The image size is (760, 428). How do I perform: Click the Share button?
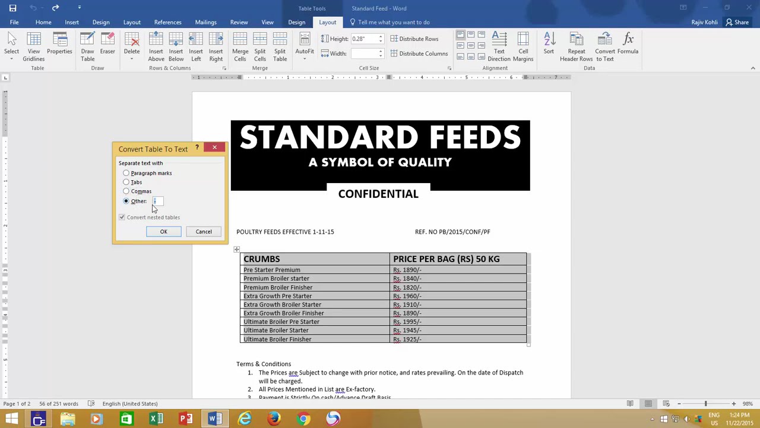coord(737,22)
